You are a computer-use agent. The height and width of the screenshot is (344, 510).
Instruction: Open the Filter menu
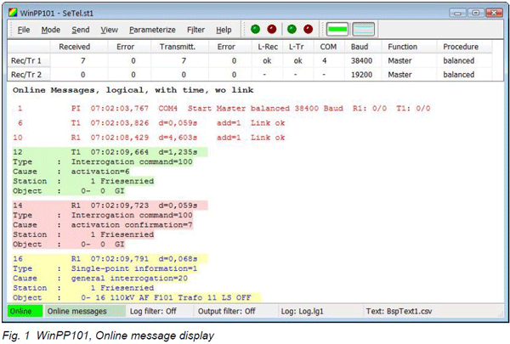tap(195, 30)
